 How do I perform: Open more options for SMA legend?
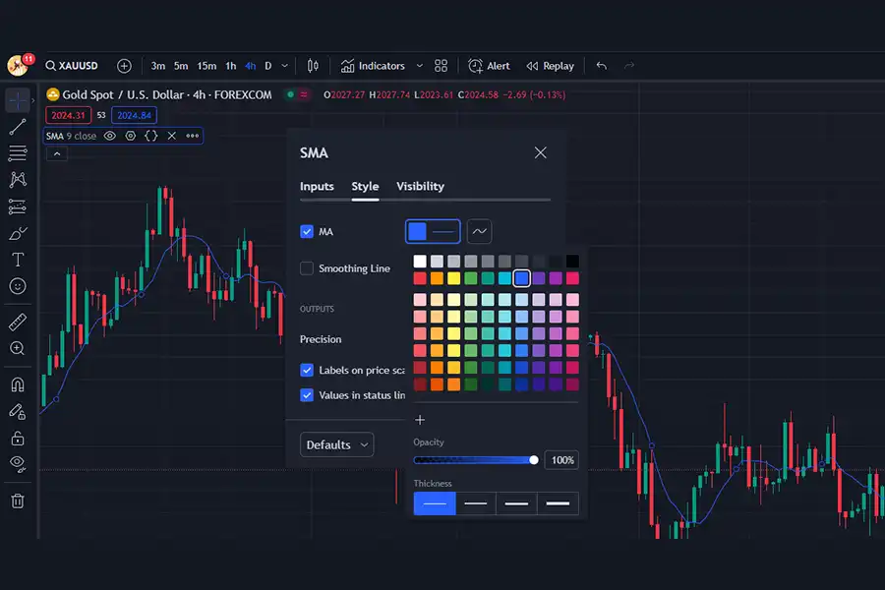pos(193,136)
